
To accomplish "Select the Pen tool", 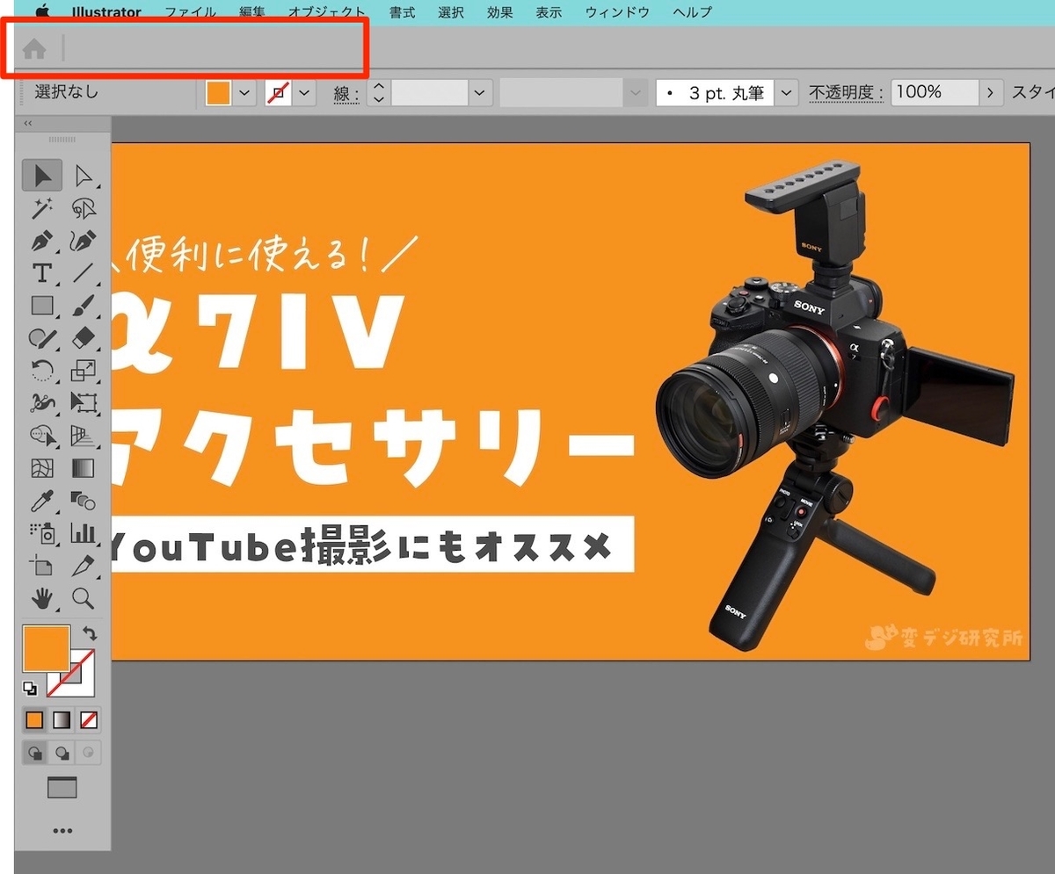I will (x=41, y=241).
